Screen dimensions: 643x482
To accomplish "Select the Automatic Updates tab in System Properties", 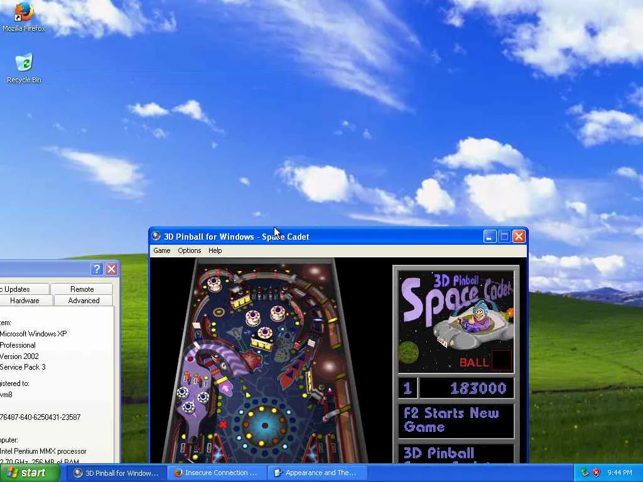I will (x=24, y=289).
